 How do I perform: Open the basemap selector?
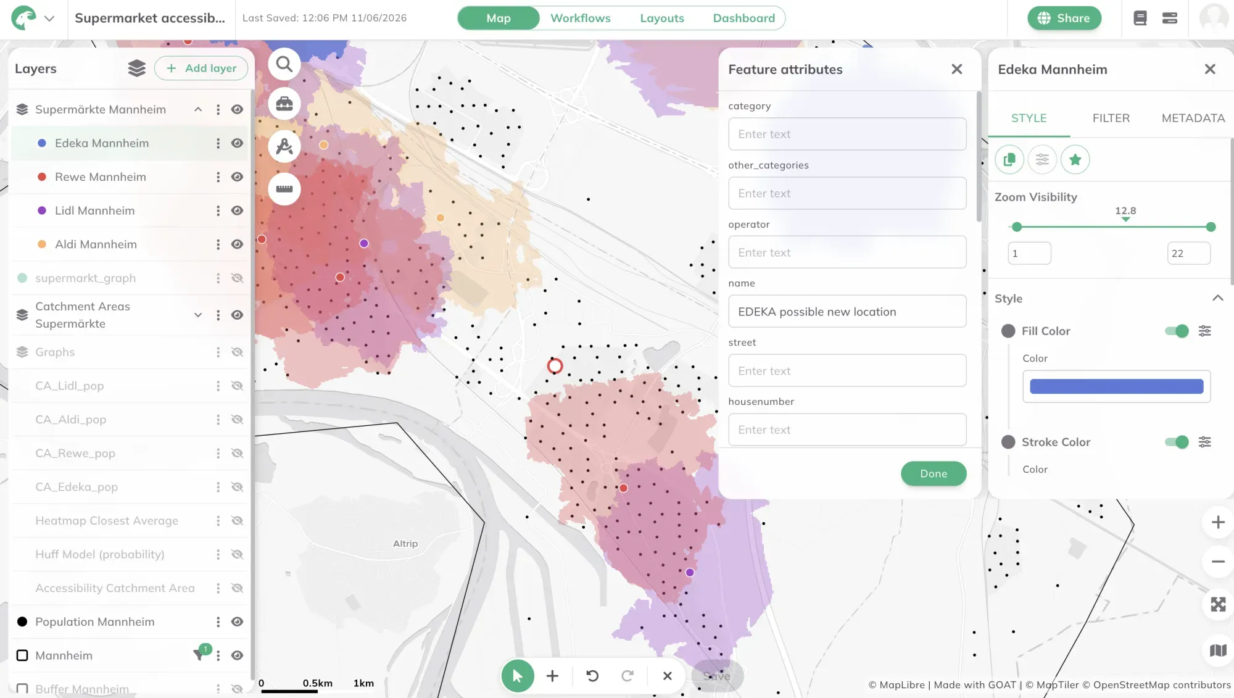point(1218,650)
